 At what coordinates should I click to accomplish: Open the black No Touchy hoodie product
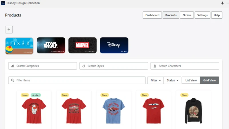pos(194,111)
